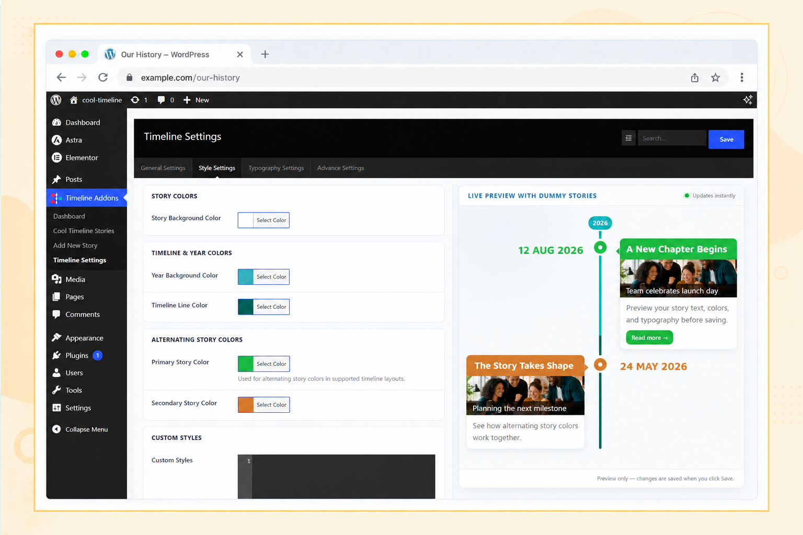Viewport: 803px width, 535px height.
Task: Open Elementor from the sidebar
Action: pyautogui.click(x=82, y=158)
